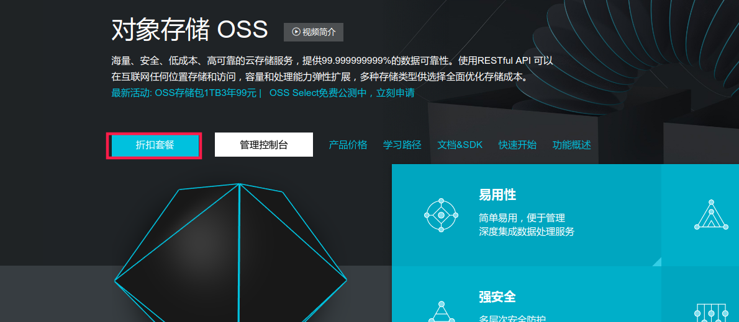Select the 快速开始 link
Viewport: 739px width, 322px height.
(517, 145)
